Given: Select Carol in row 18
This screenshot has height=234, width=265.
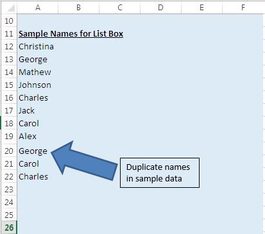Looking at the screenshot, I should point(38,123).
